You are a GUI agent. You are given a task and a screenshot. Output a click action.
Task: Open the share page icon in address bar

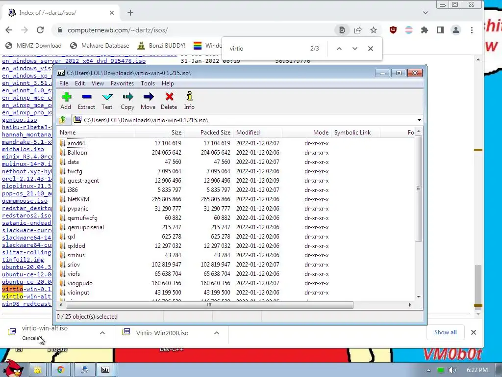click(x=357, y=30)
